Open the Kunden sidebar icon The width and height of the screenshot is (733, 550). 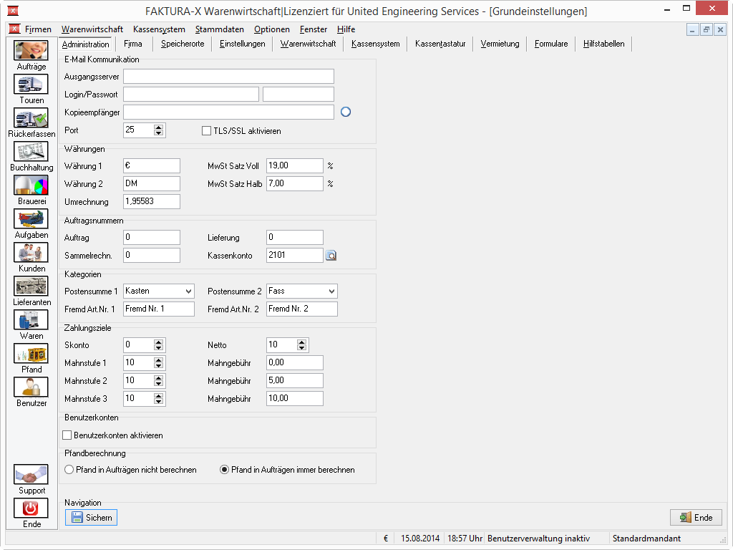[31, 253]
